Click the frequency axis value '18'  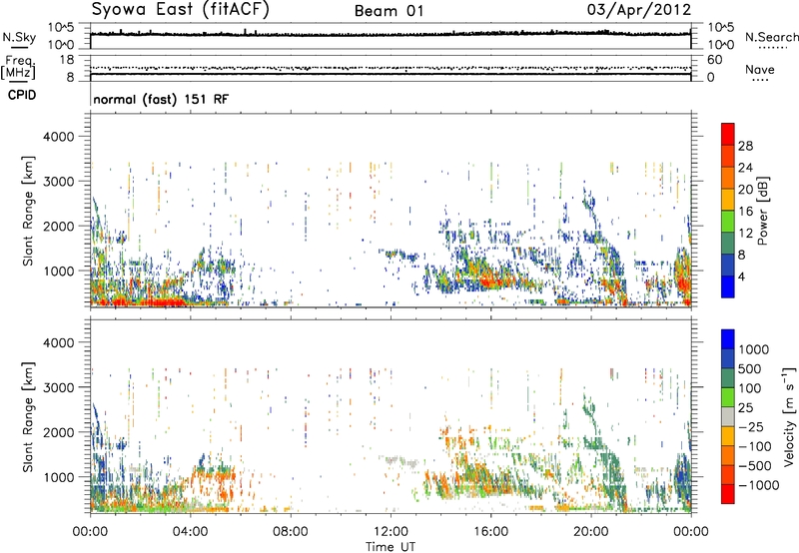pyautogui.click(x=67, y=59)
